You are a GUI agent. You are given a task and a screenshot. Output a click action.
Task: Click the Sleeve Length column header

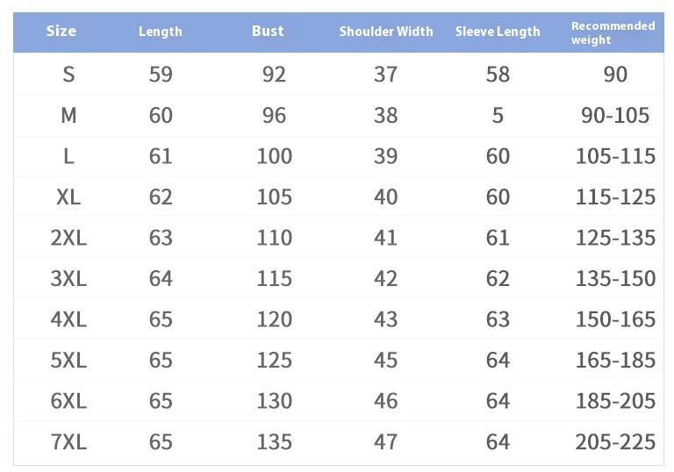coord(498,32)
